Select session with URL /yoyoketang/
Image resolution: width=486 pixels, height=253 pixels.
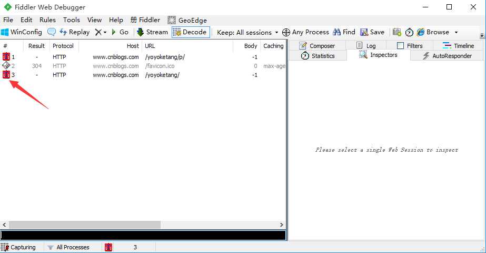click(x=143, y=75)
